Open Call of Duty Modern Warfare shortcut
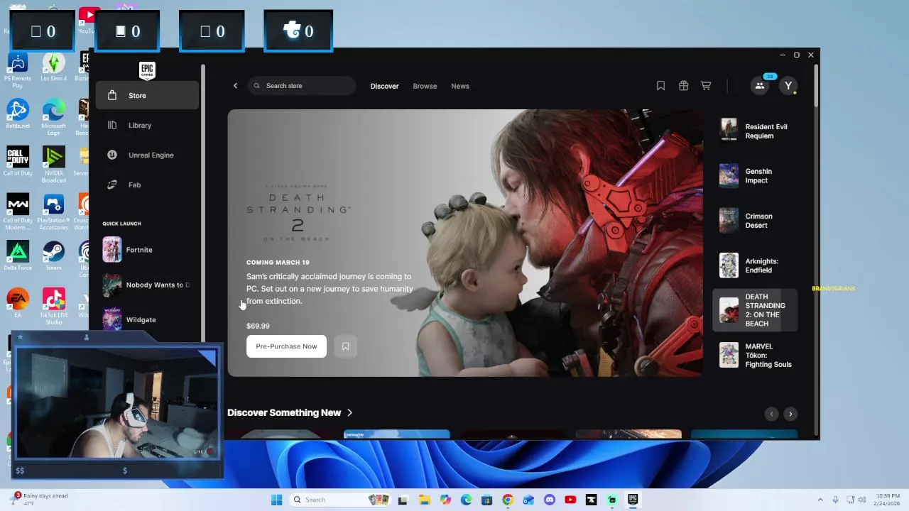909x511 pixels. pyautogui.click(x=18, y=212)
